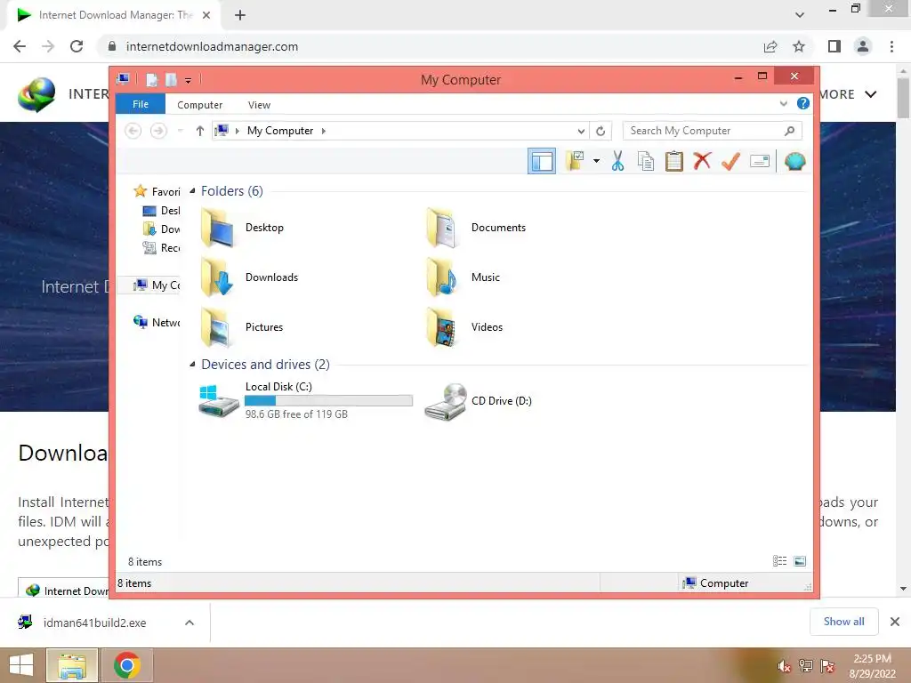Switch to details view icon in status bar
Image resolution: width=911 pixels, height=683 pixels.
point(779,561)
